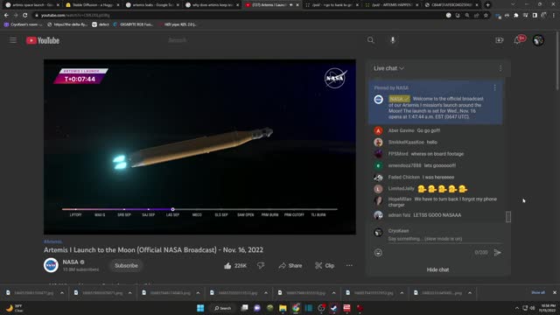This screenshot has height=315, width=560.
Task: Reload the page with refresh button
Action: click(25, 16)
